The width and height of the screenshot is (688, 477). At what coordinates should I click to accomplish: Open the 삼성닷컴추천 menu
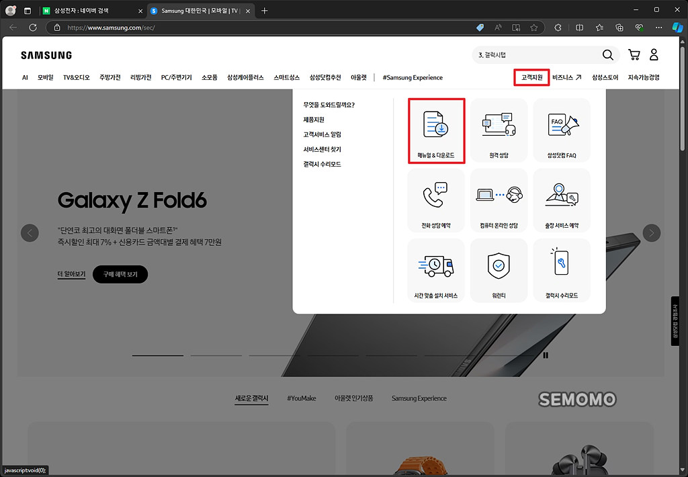coord(325,77)
